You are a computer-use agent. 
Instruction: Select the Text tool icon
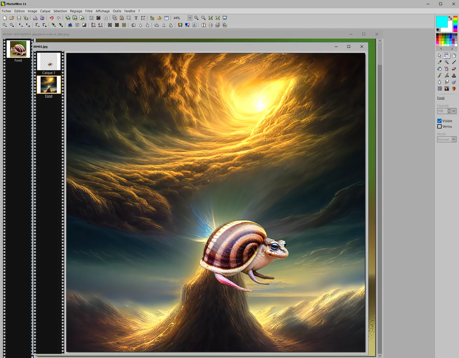136,18
